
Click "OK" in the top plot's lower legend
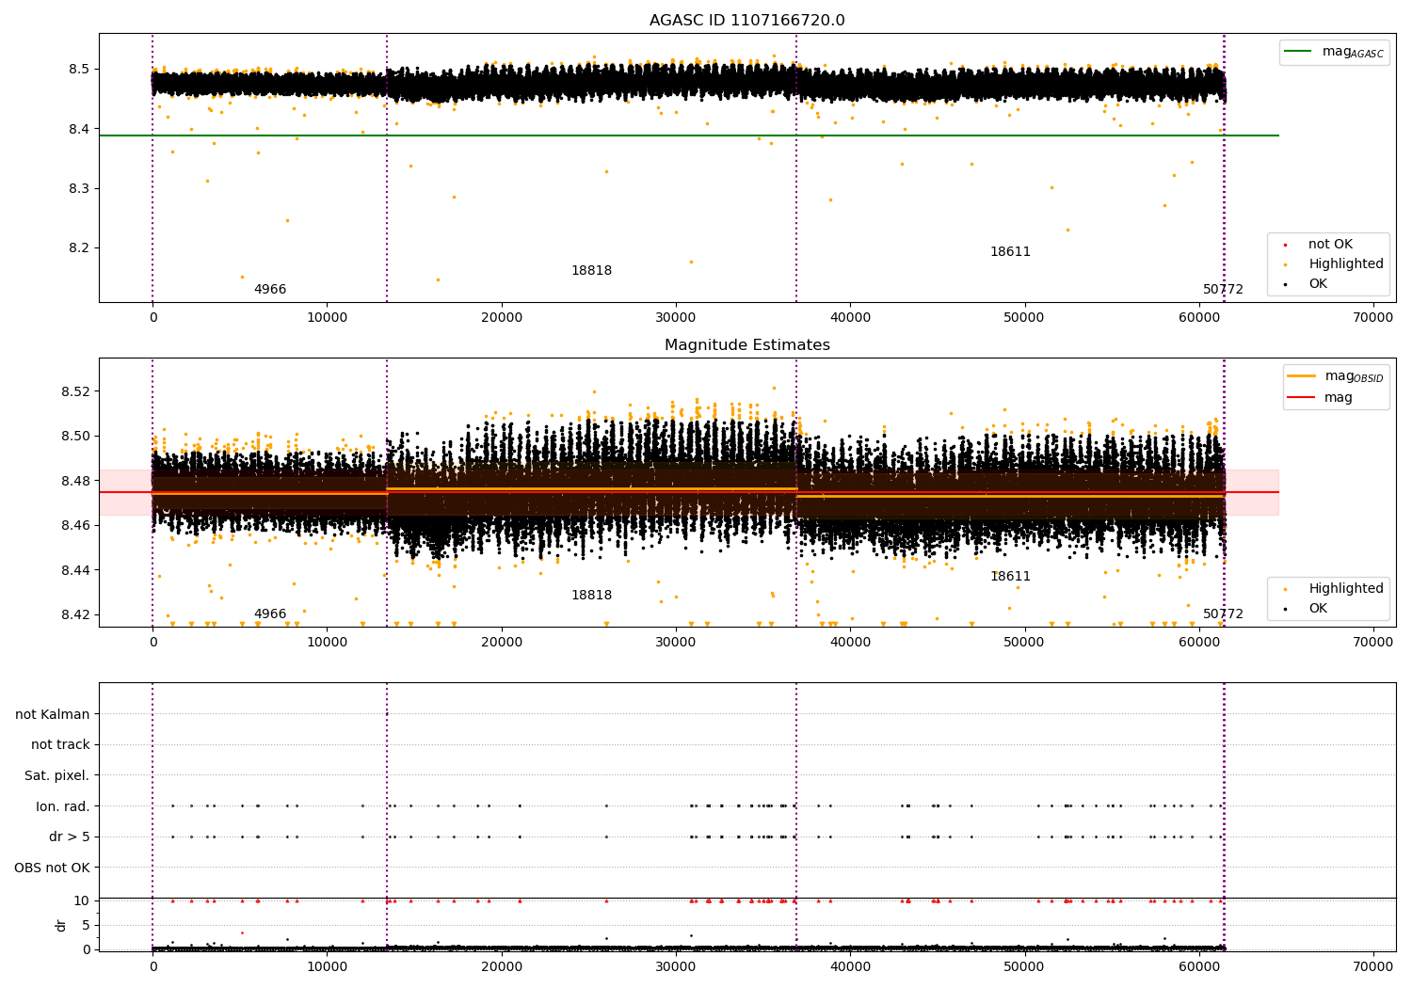click(1318, 284)
